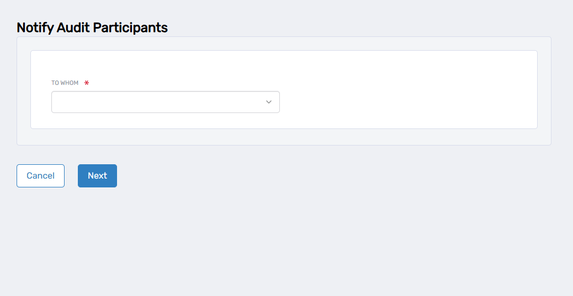Click the TO WHOM field label

click(x=65, y=83)
